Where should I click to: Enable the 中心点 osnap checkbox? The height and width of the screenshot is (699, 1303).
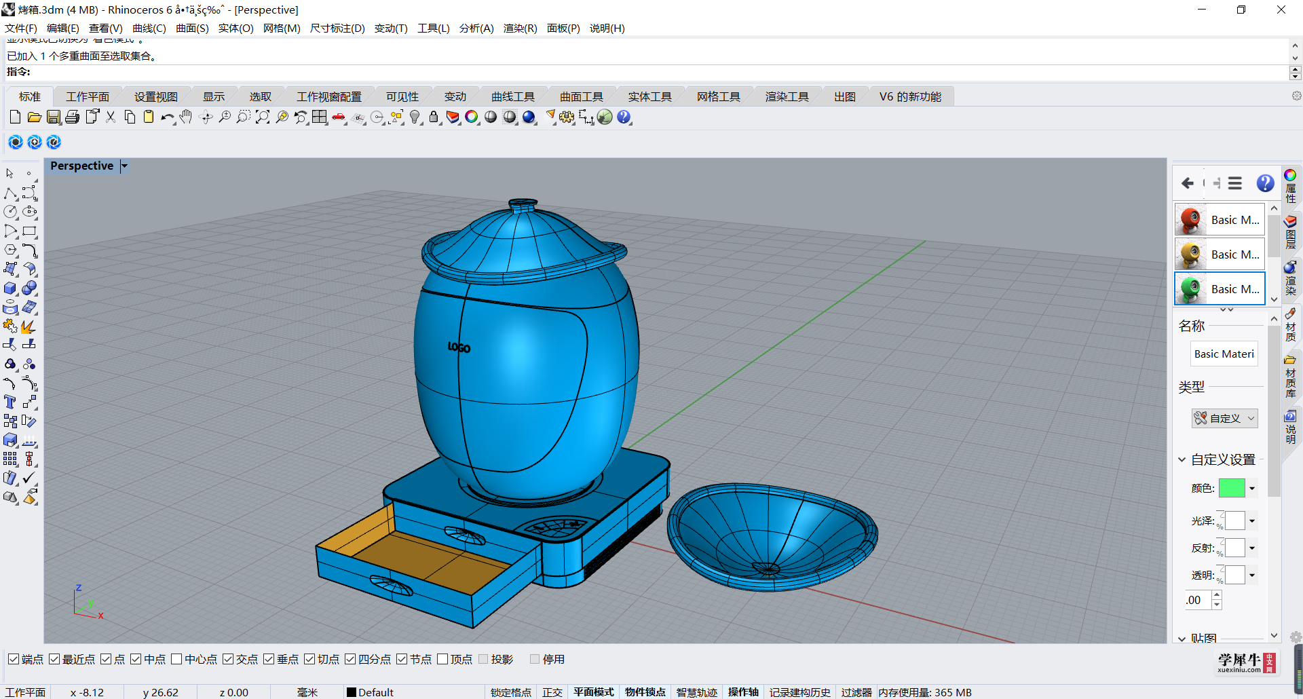click(176, 659)
